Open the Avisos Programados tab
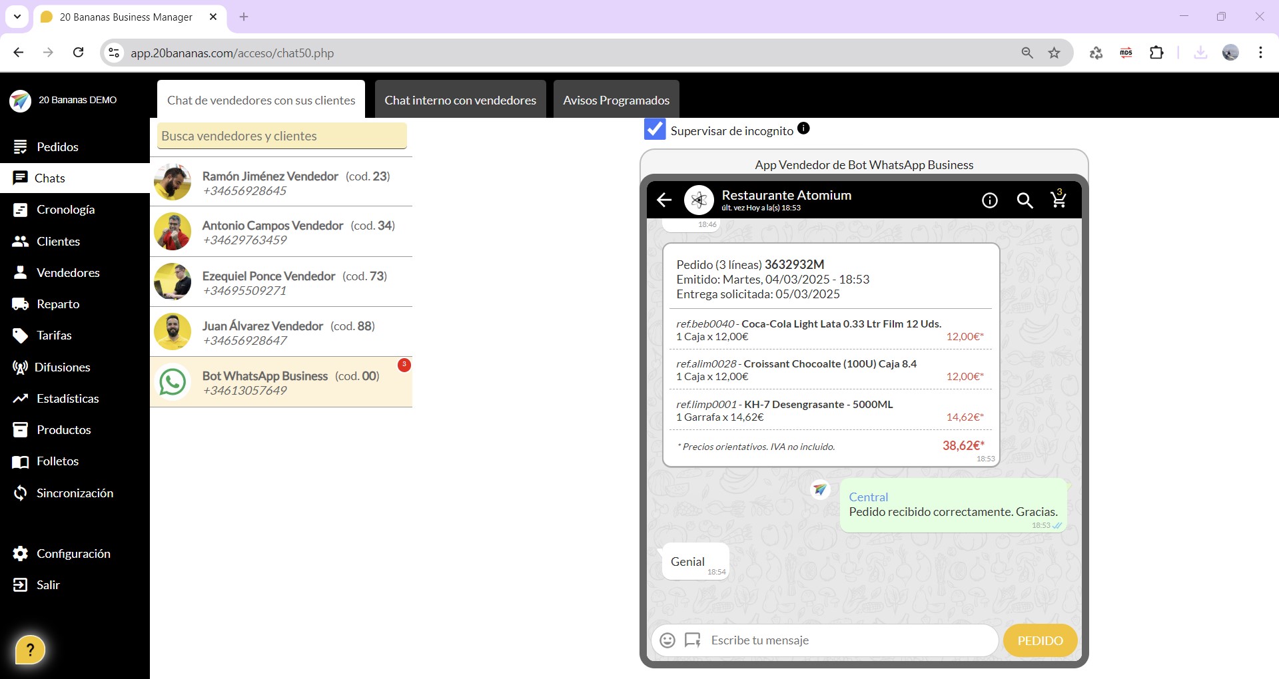The width and height of the screenshot is (1279, 679). (x=616, y=100)
